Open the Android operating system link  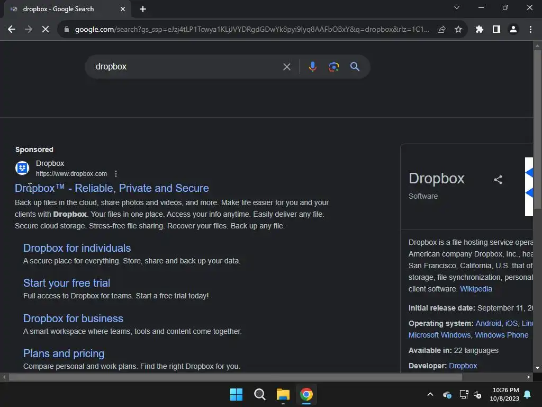pos(488,323)
